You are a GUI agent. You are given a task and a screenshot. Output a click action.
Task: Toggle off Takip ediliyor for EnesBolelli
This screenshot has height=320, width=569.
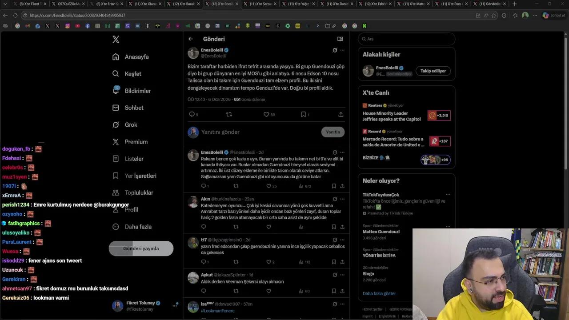pos(433,71)
